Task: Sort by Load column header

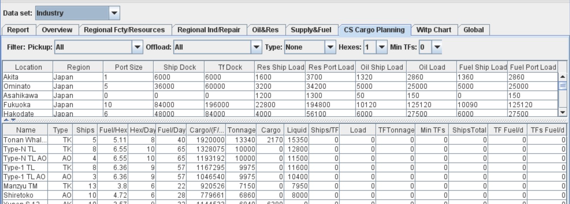Action: point(358,130)
